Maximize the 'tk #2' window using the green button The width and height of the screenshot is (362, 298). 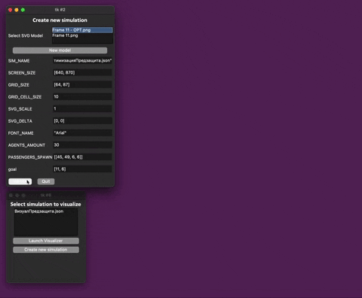click(23, 10)
